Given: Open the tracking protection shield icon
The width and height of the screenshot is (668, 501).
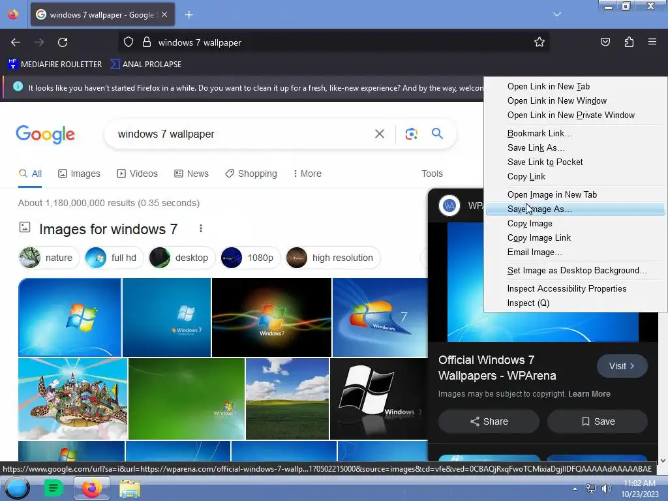Looking at the screenshot, I should [x=129, y=42].
